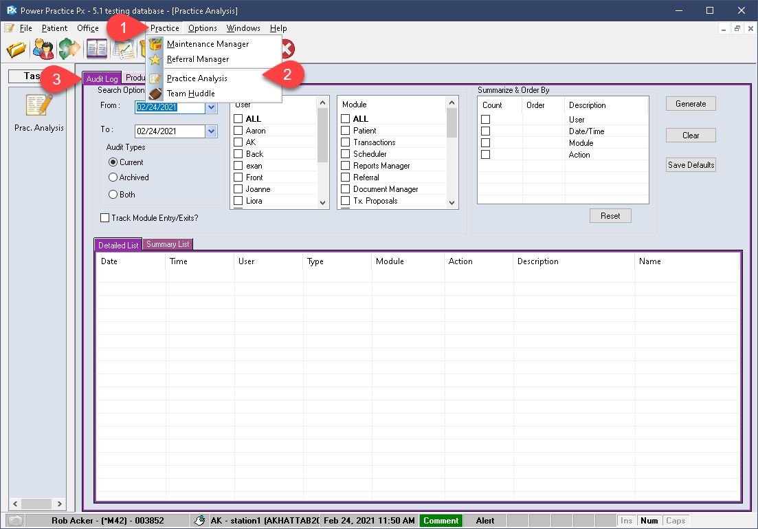
Task: Switch to the Summary List tab
Action: (x=168, y=244)
